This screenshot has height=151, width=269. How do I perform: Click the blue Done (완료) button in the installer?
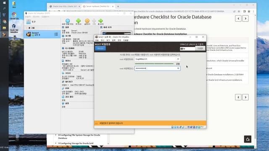pyautogui.click(x=100, y=49)
